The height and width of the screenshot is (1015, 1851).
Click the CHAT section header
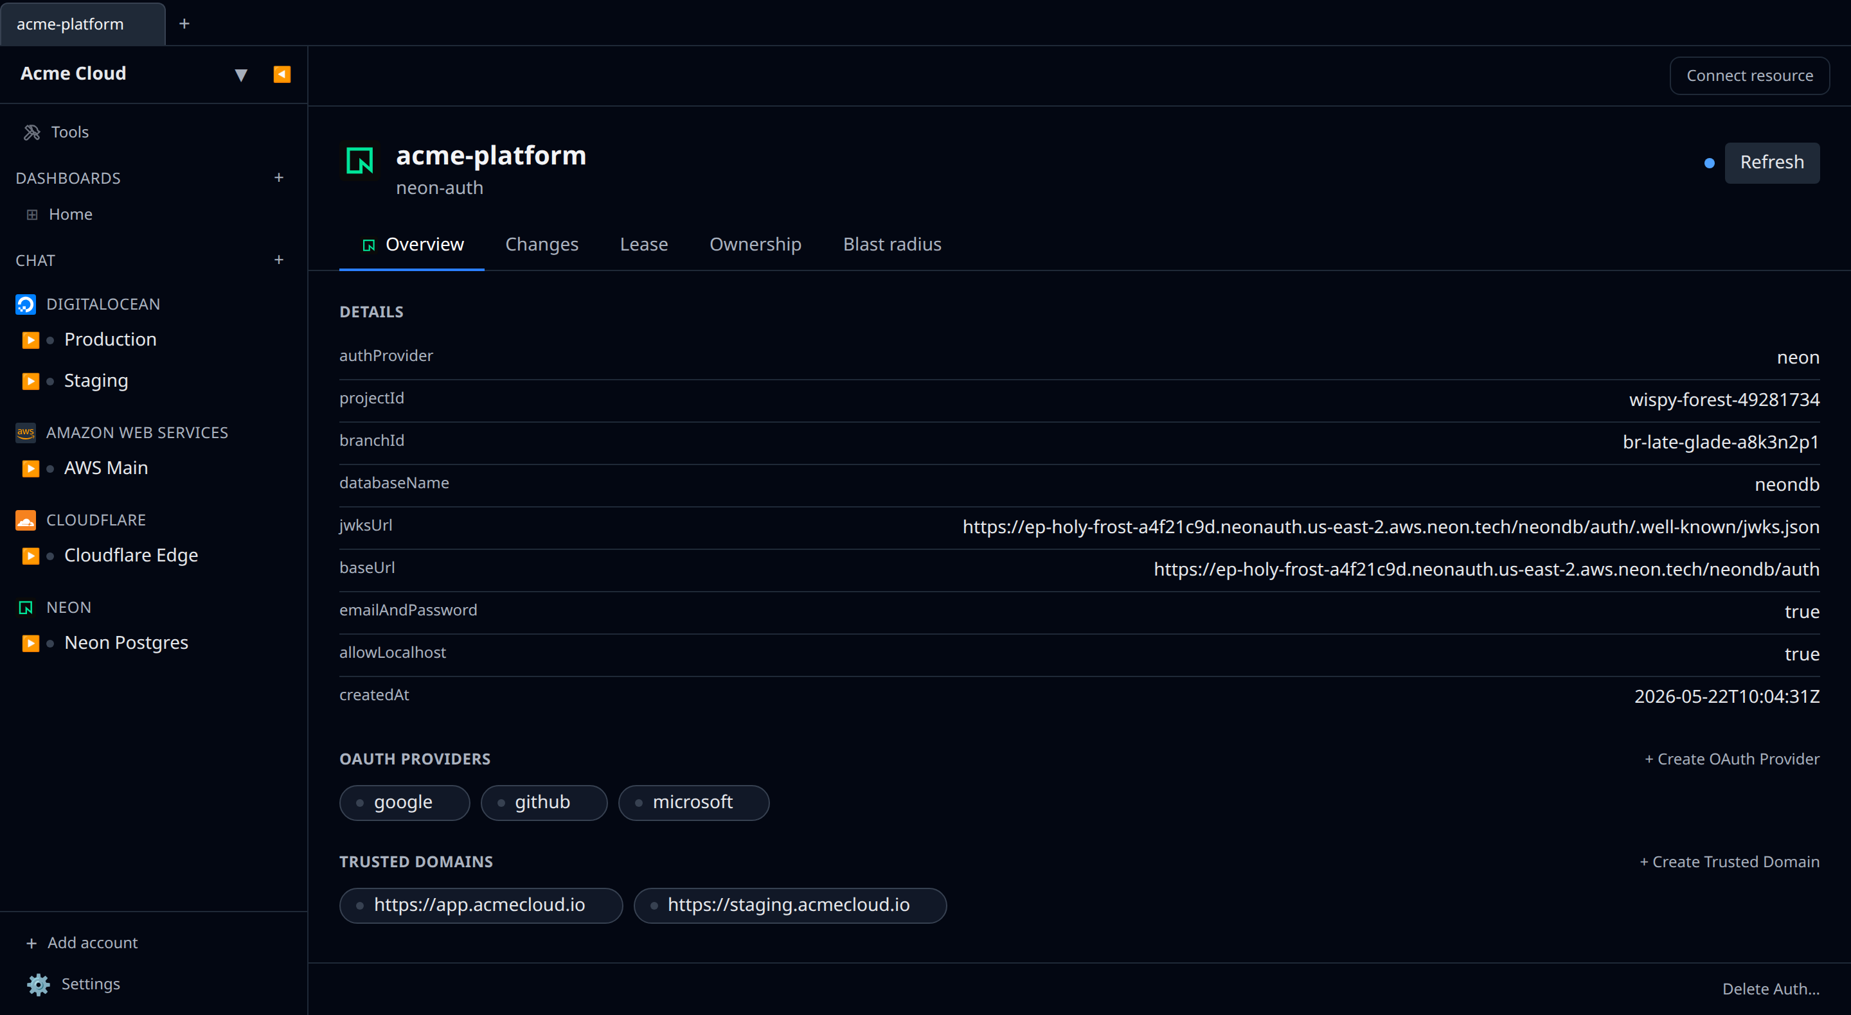35,260
